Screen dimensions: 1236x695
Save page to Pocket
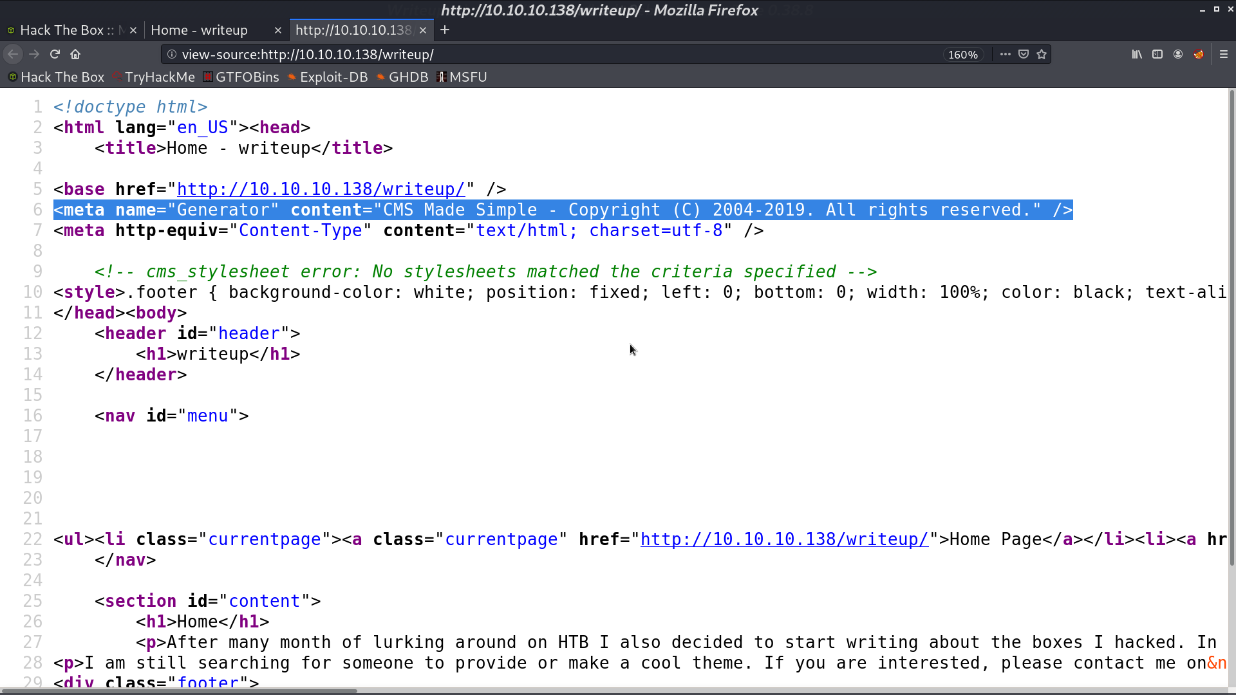pyautogui.click(x=1024, y=55)
